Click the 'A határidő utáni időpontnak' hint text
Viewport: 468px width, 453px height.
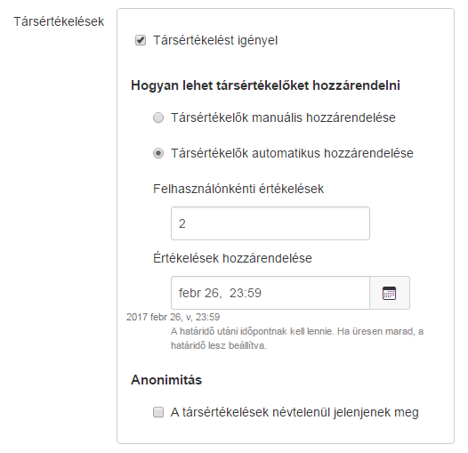pos(229,331)
